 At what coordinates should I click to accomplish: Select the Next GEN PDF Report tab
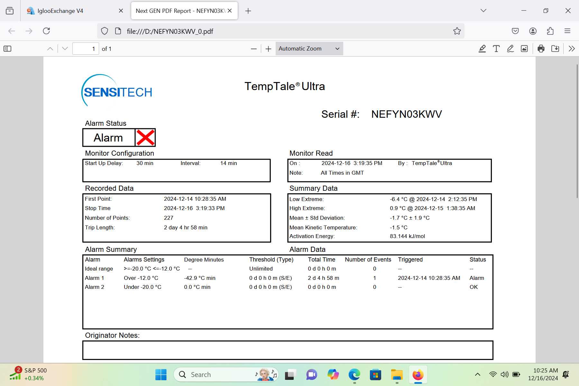[x=184, y=11]
